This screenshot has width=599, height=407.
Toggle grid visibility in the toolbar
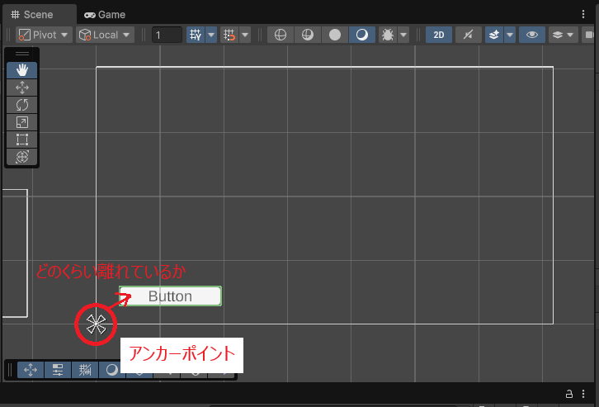pyautogui.click(x=196, y=35)
